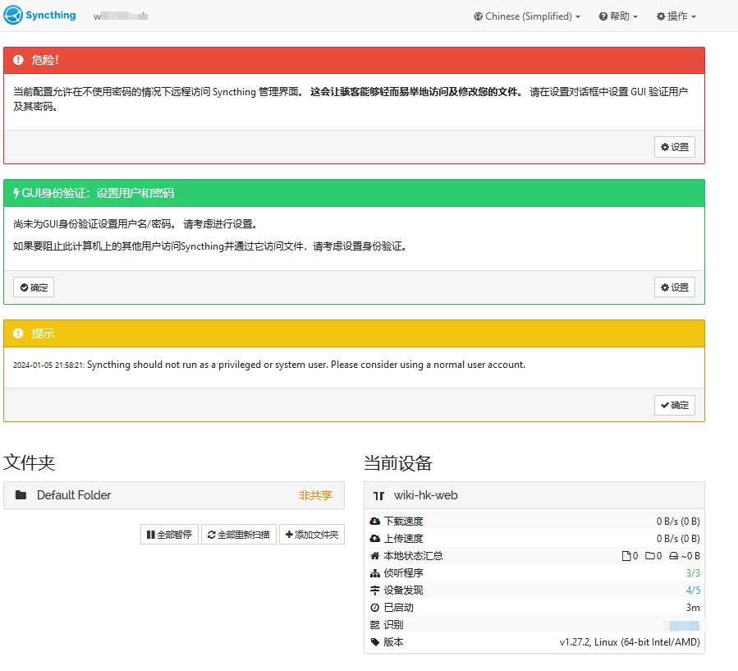Screen dimensions: 738x671
Task: Click the Syncthing logo icon
Action: coord(13,15)
